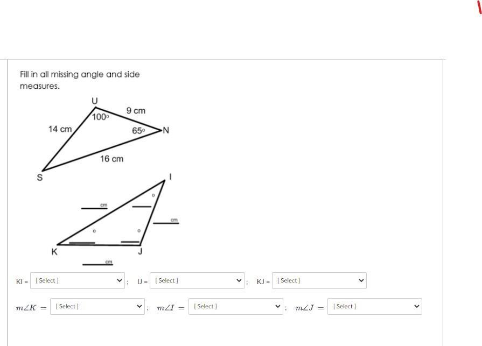Select the 14 cm side label
Screen dimensions: 482x346
point(60,129)
